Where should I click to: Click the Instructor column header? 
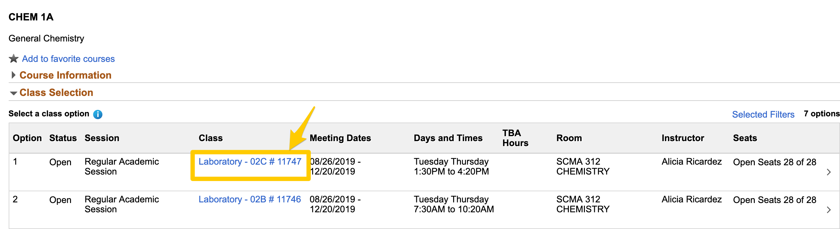pyautogui.click(x=683, y=138)
